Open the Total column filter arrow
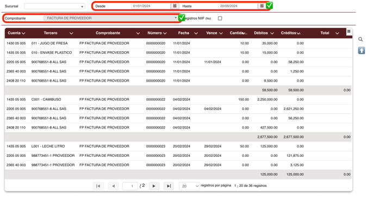 (x=337, y=33)
